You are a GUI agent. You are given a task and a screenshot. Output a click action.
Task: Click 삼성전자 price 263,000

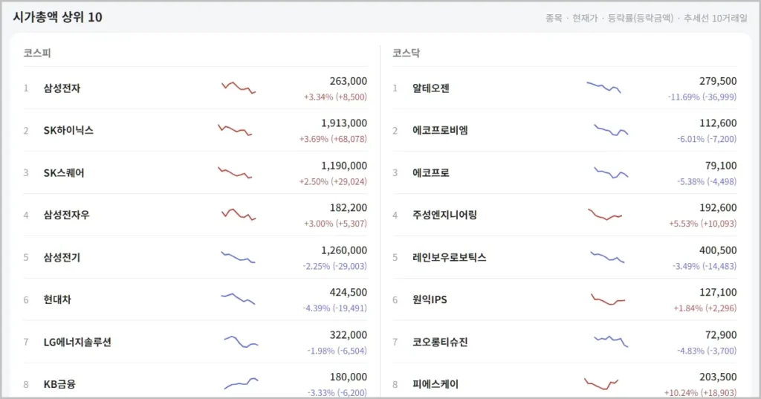click(348, 81)
